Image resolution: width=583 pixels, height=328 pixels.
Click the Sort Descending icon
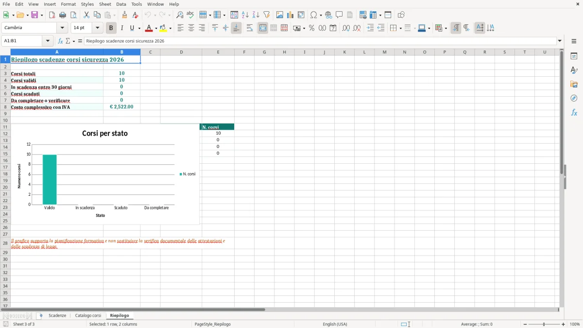(256, 15)
